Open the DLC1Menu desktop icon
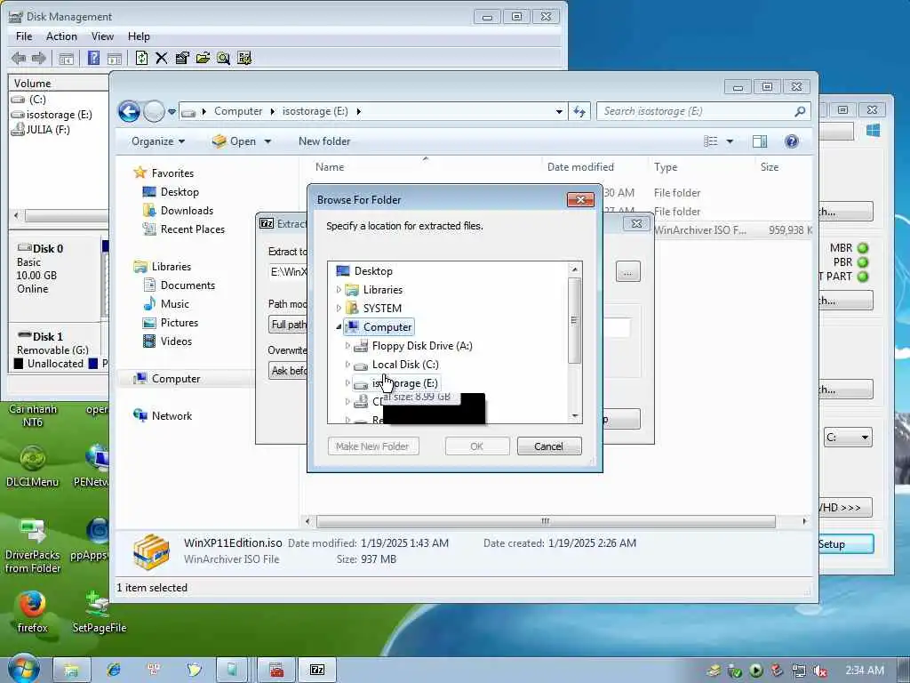This screenshot has width=910, height=683. click(x=33, y=466)
